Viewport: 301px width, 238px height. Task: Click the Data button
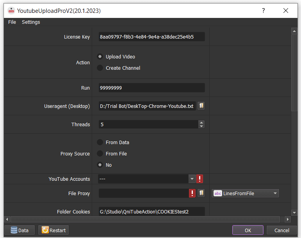(20, 230)
